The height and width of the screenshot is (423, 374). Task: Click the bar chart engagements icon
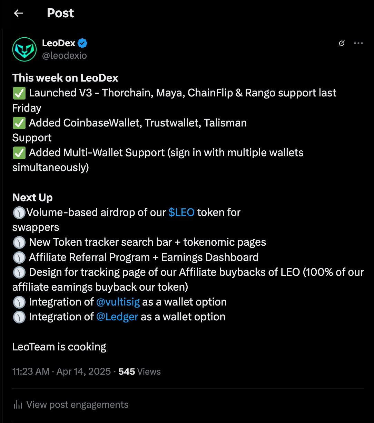(18, 405)
